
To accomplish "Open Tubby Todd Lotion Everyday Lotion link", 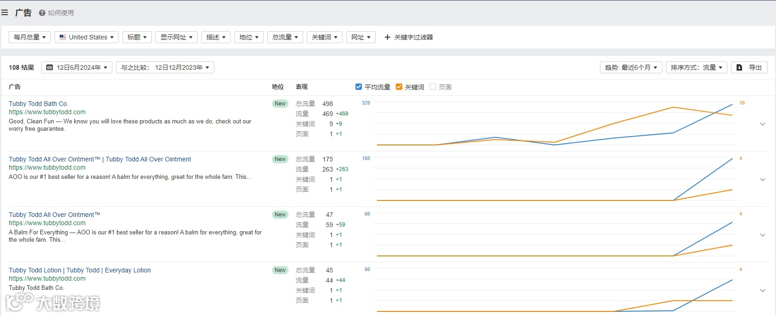I will tap(80, 270).
